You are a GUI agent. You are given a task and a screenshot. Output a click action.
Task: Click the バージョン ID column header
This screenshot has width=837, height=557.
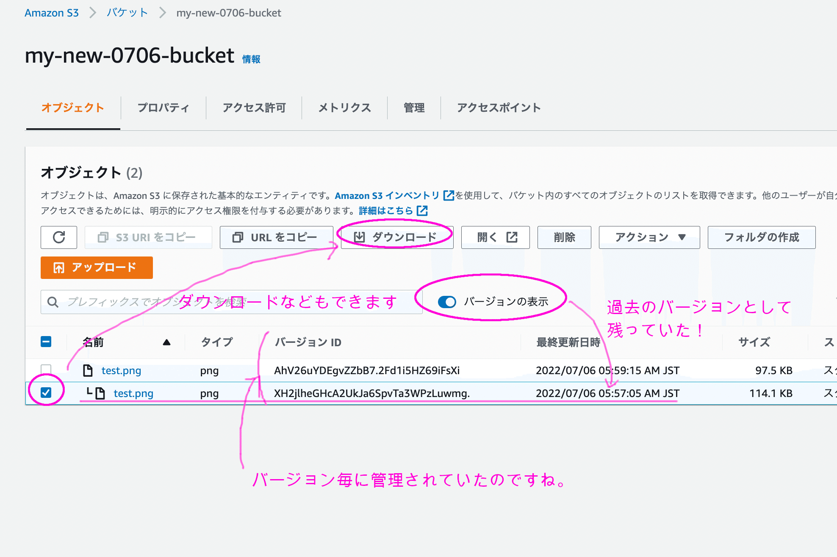pyautogui.click(x=308, y=342)
